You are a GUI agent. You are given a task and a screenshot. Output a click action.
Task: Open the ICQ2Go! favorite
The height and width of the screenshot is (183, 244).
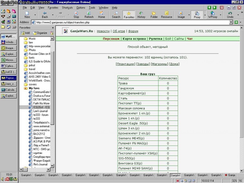39,107
